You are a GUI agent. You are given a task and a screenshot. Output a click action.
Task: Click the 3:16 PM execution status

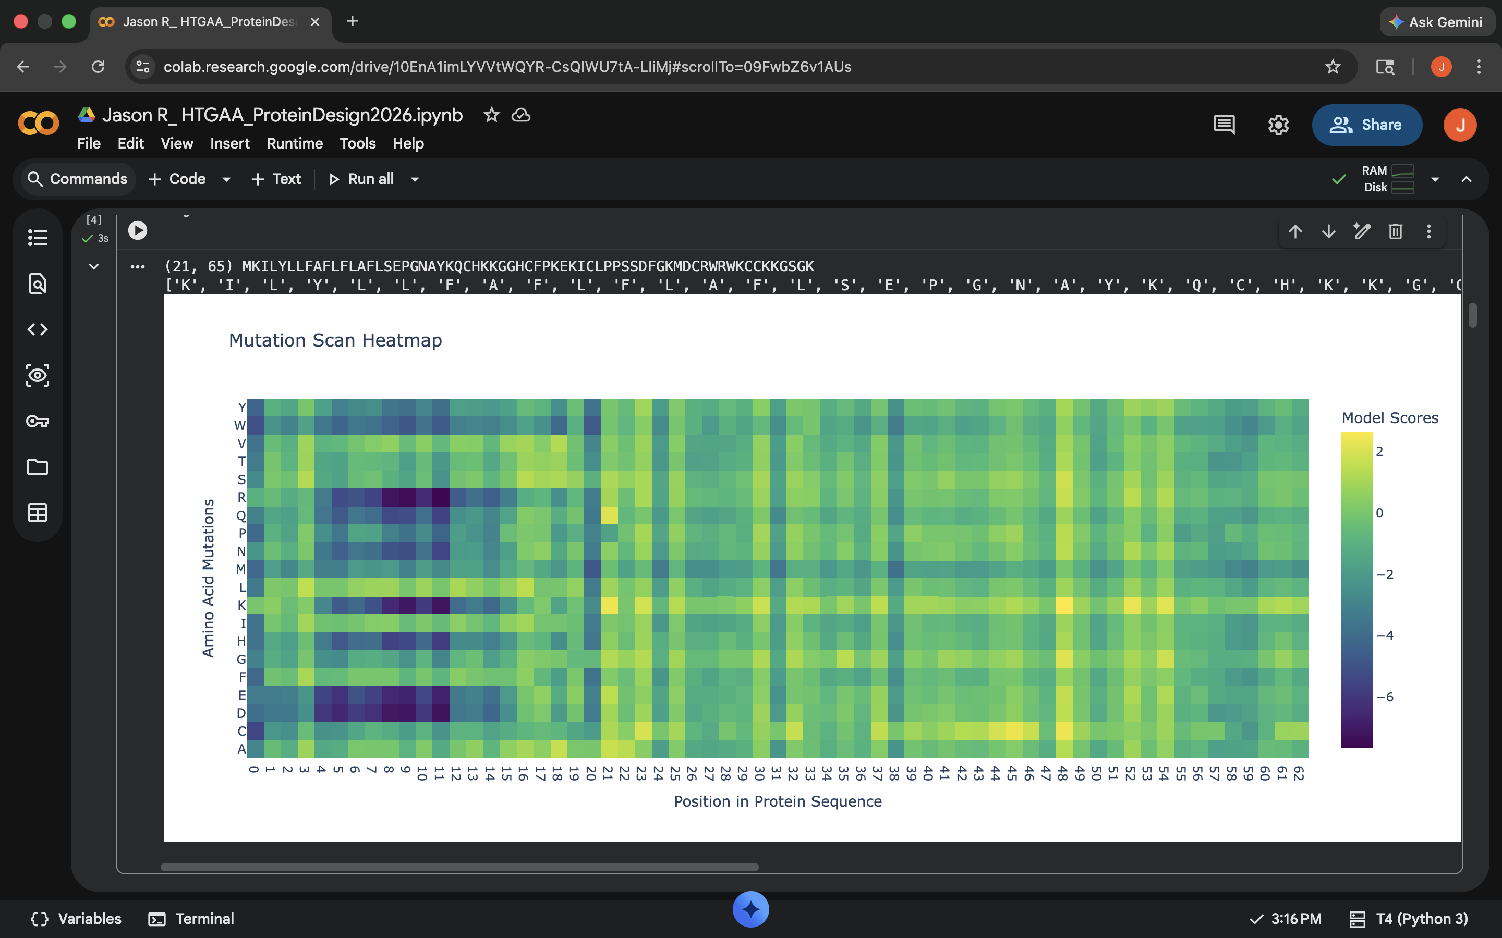(1286, 919)
